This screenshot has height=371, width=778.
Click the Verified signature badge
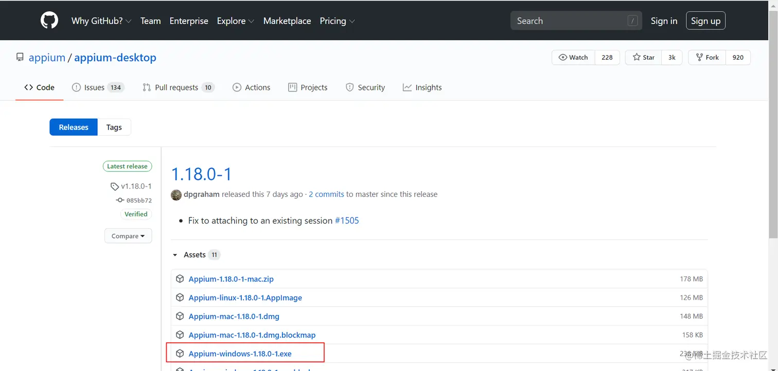(136, 214)
